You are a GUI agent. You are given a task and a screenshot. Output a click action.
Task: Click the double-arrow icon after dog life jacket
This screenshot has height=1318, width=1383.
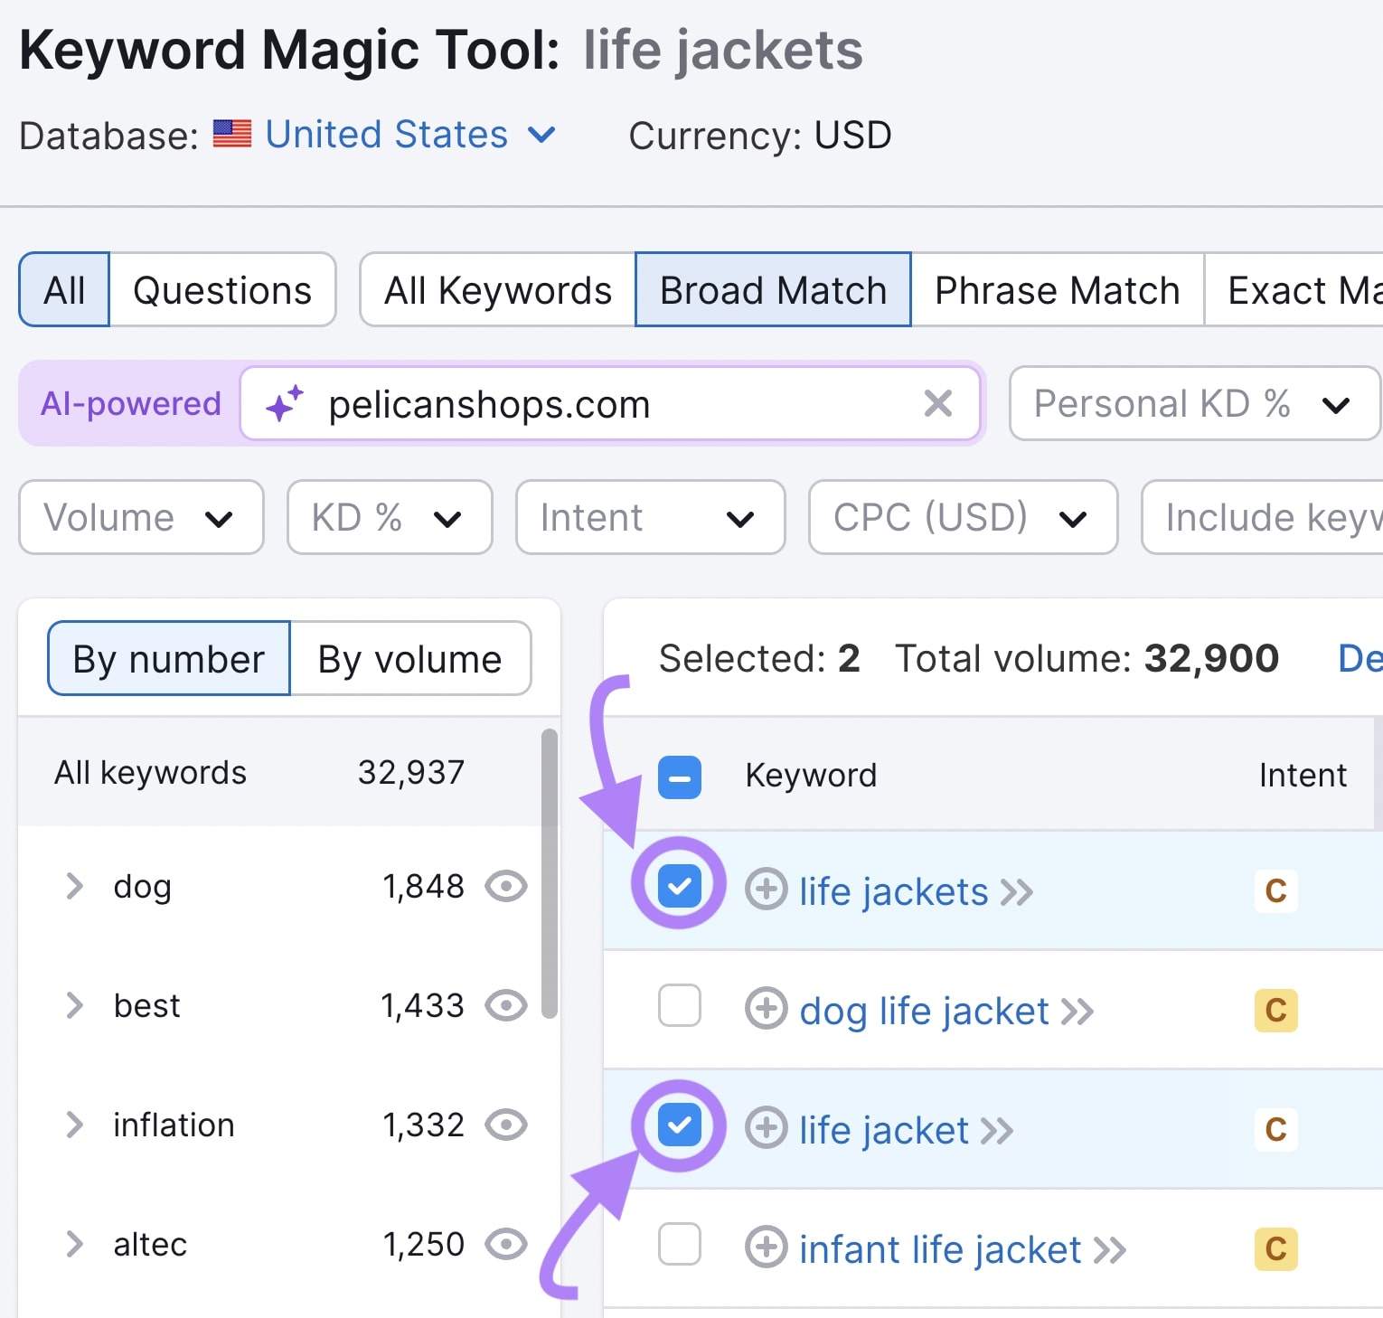click(1077, 1012)
